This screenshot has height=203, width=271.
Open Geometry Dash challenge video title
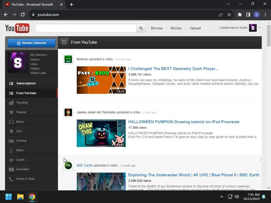(x=173, y=69)
